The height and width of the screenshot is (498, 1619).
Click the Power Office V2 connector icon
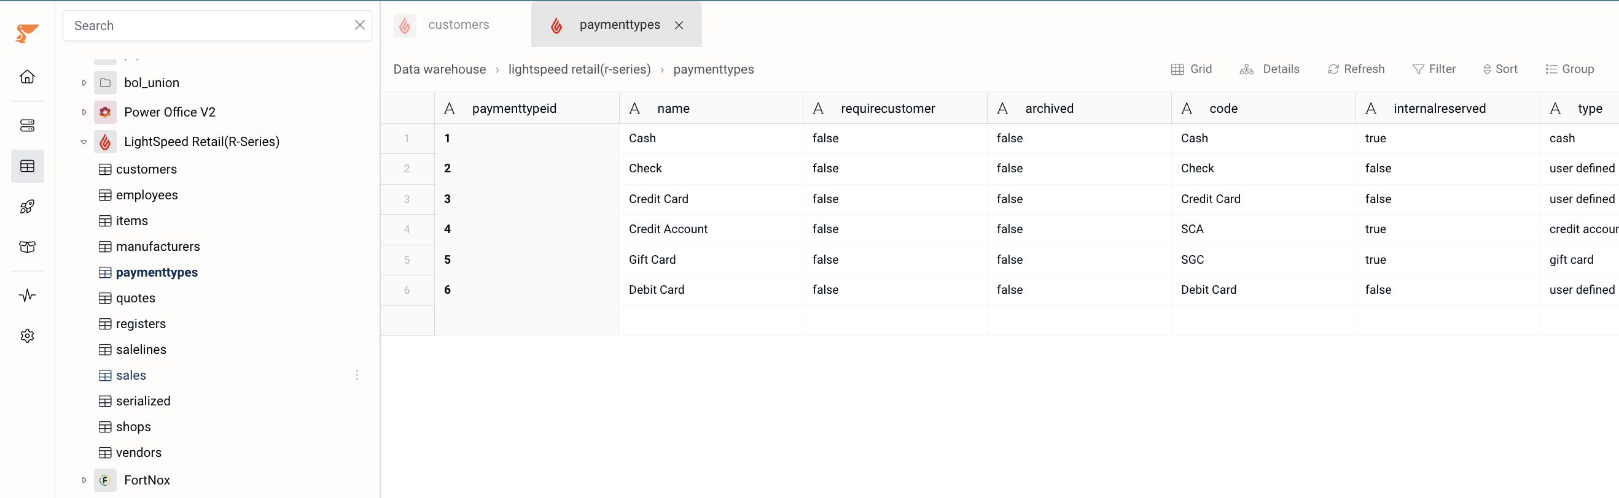(106, 112)
